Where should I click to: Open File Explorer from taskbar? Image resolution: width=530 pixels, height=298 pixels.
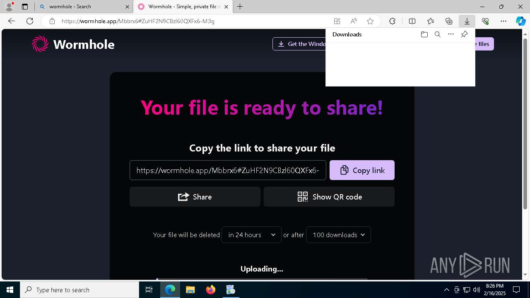click(x=190, y=290)
